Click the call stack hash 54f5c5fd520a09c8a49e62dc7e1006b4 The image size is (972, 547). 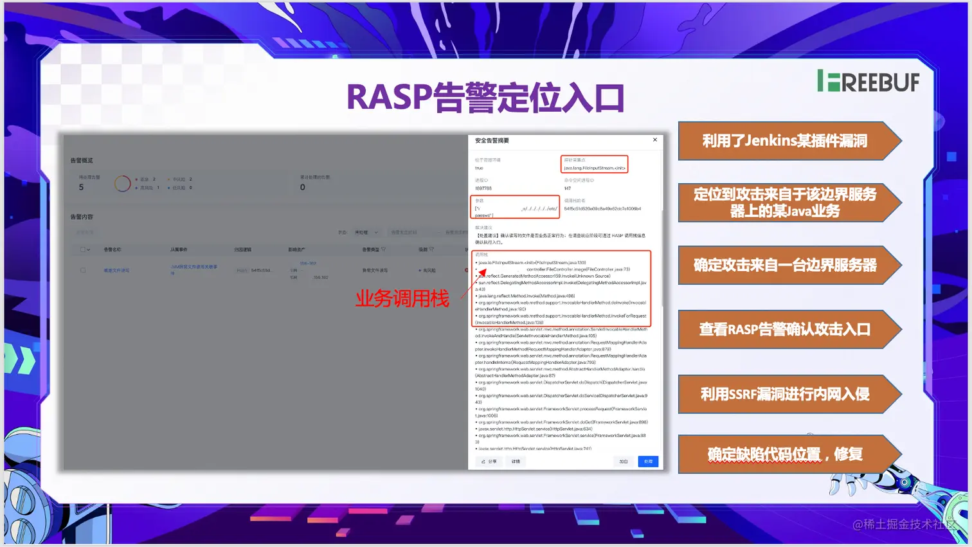click(x=602, y=208)
